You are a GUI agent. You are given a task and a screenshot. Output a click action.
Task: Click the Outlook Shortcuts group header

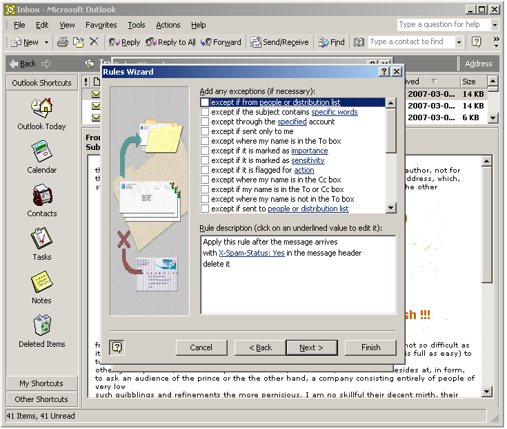coord(41,83)
